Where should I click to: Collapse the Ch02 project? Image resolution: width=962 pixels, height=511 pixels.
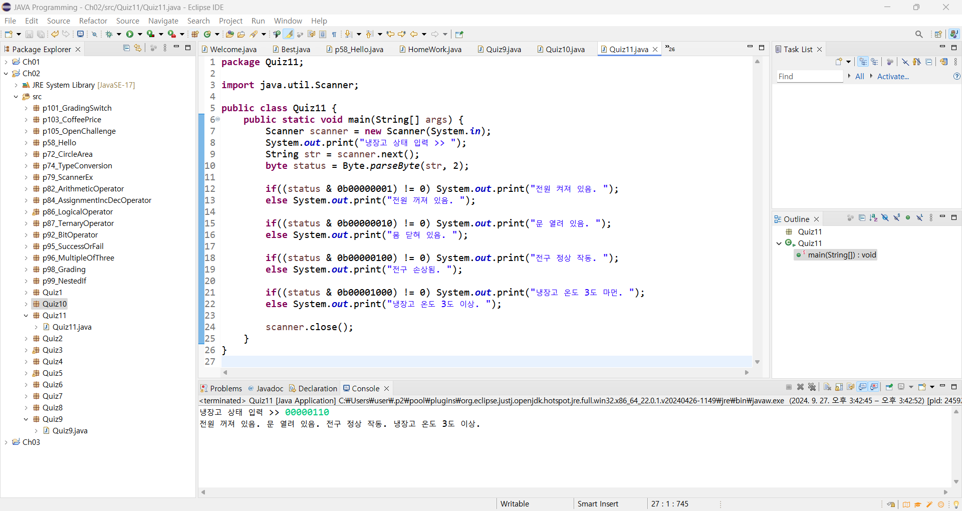[6, 74]
